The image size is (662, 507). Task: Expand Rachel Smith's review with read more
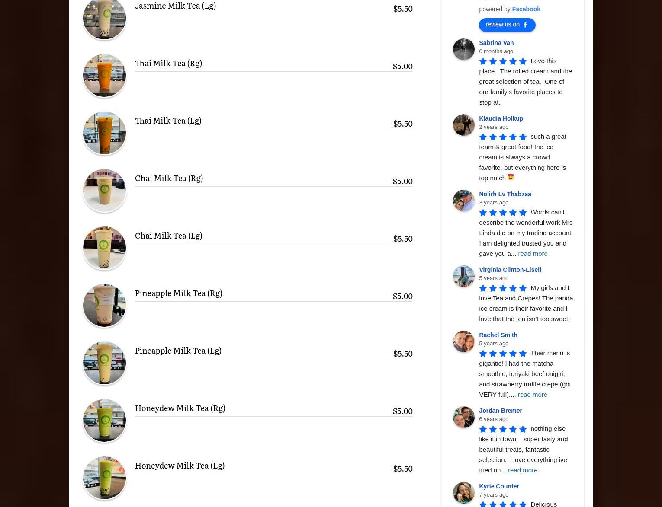(532, 394)
